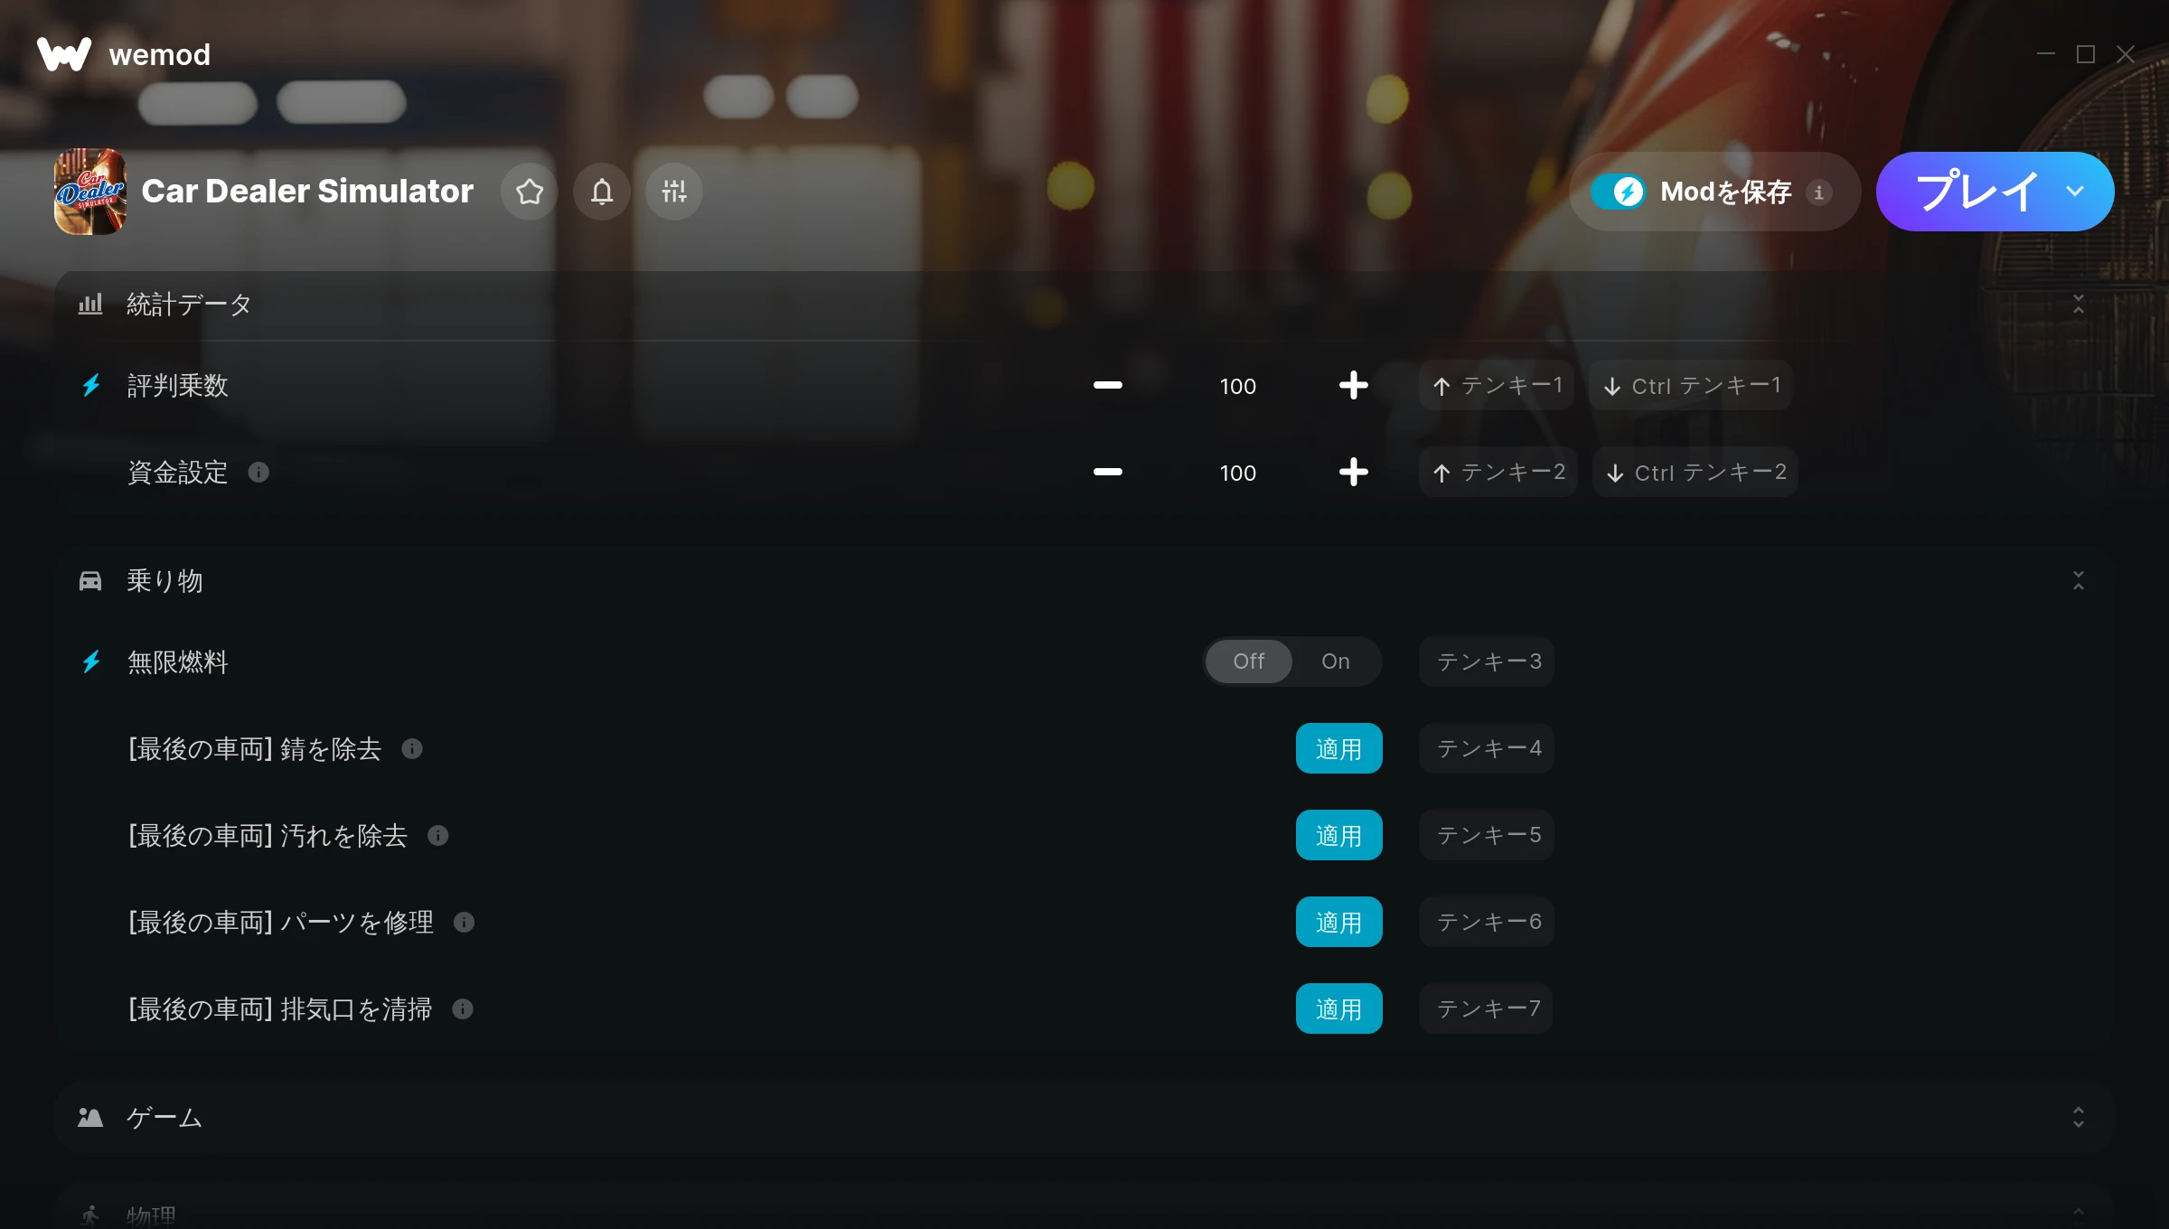Open the mod settings sliders icon
The height and width of the screenshot is (1229, 2169).
pos(674,192)
